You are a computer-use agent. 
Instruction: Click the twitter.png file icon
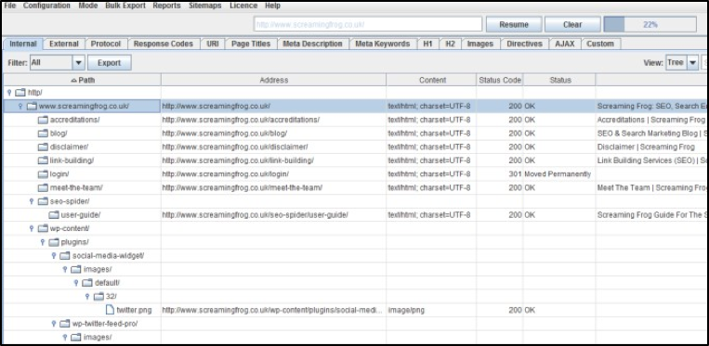tap(110, 310)
